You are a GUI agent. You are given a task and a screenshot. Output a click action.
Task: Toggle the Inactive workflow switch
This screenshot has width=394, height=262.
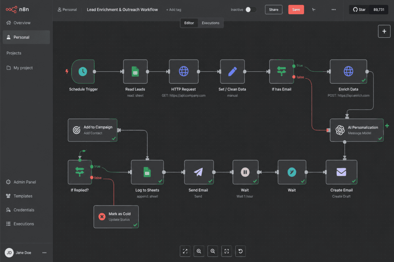point(251,10)
